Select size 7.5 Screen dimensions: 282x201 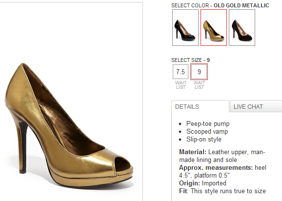[181, 72]
